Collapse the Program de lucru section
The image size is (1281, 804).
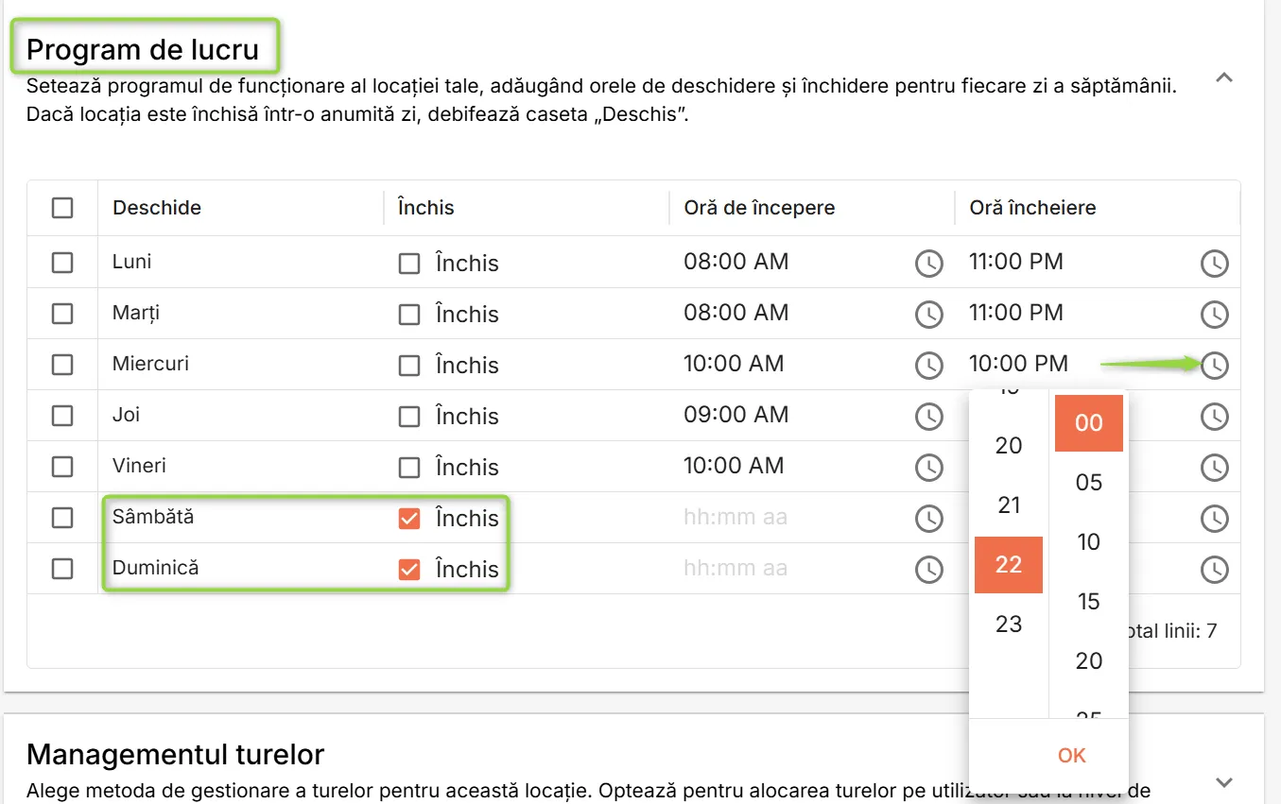pyautogui.click(x=1224, y=77)
